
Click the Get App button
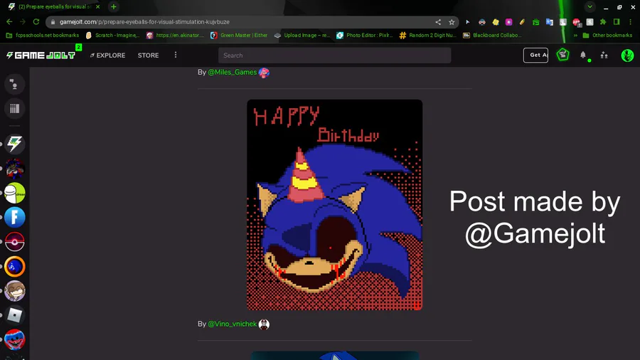[535, 55]
